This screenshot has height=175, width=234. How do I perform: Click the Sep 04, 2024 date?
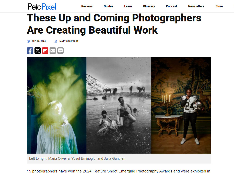pyautogui.click(x=39, y=41)
